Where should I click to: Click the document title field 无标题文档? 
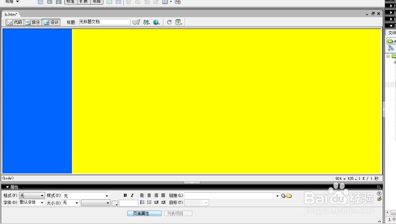click(105, 22)
